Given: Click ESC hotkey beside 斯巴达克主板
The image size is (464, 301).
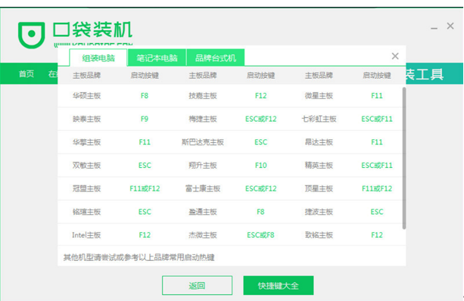Looking at the screenshot, I should 260,142.
